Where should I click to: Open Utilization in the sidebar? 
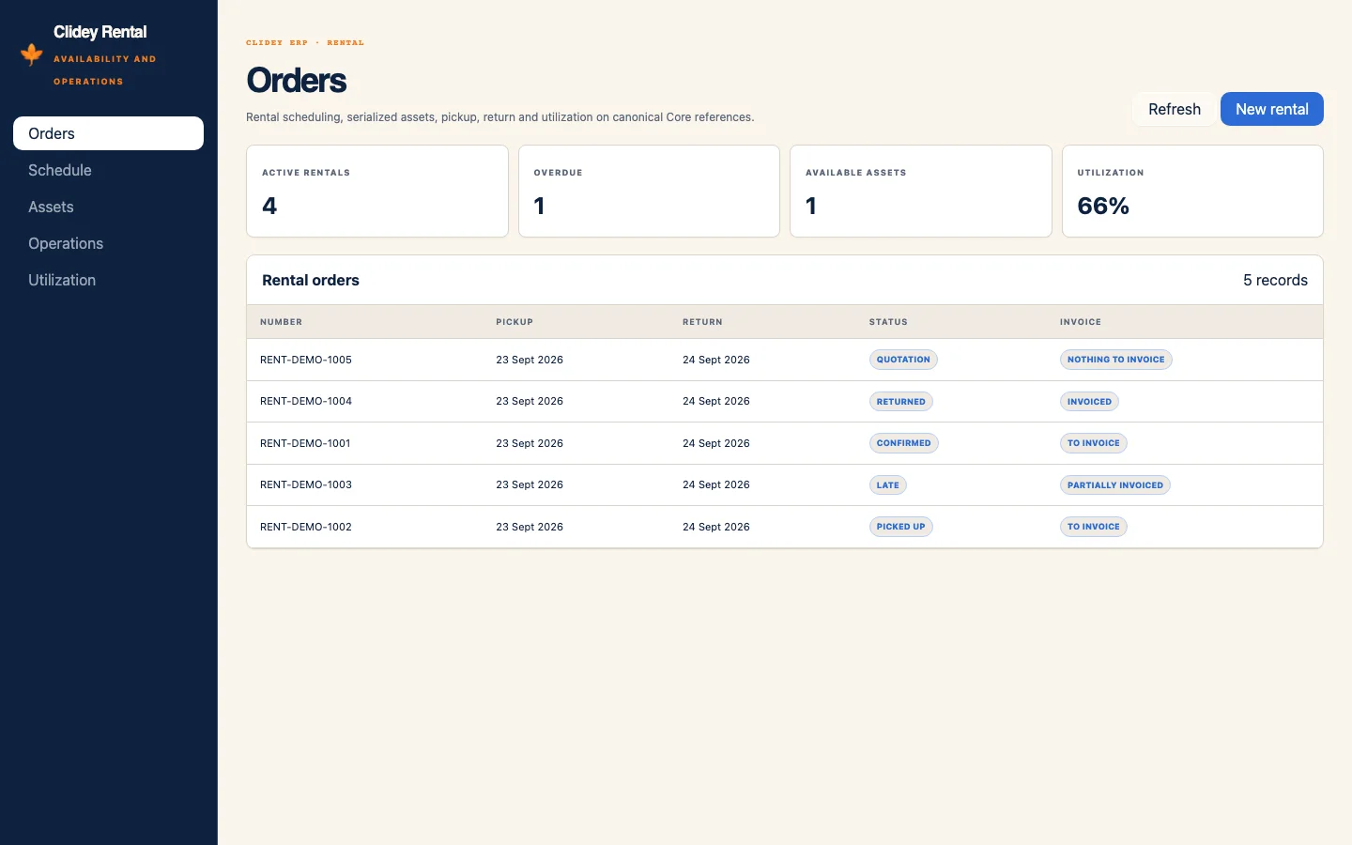coord(108,280)
